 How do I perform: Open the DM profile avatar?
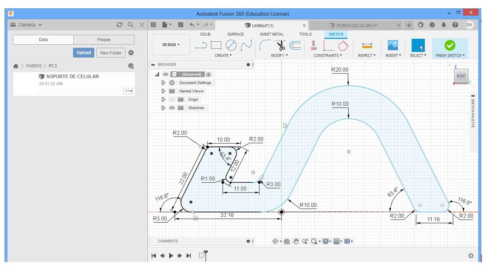click(x=469, y=25)
